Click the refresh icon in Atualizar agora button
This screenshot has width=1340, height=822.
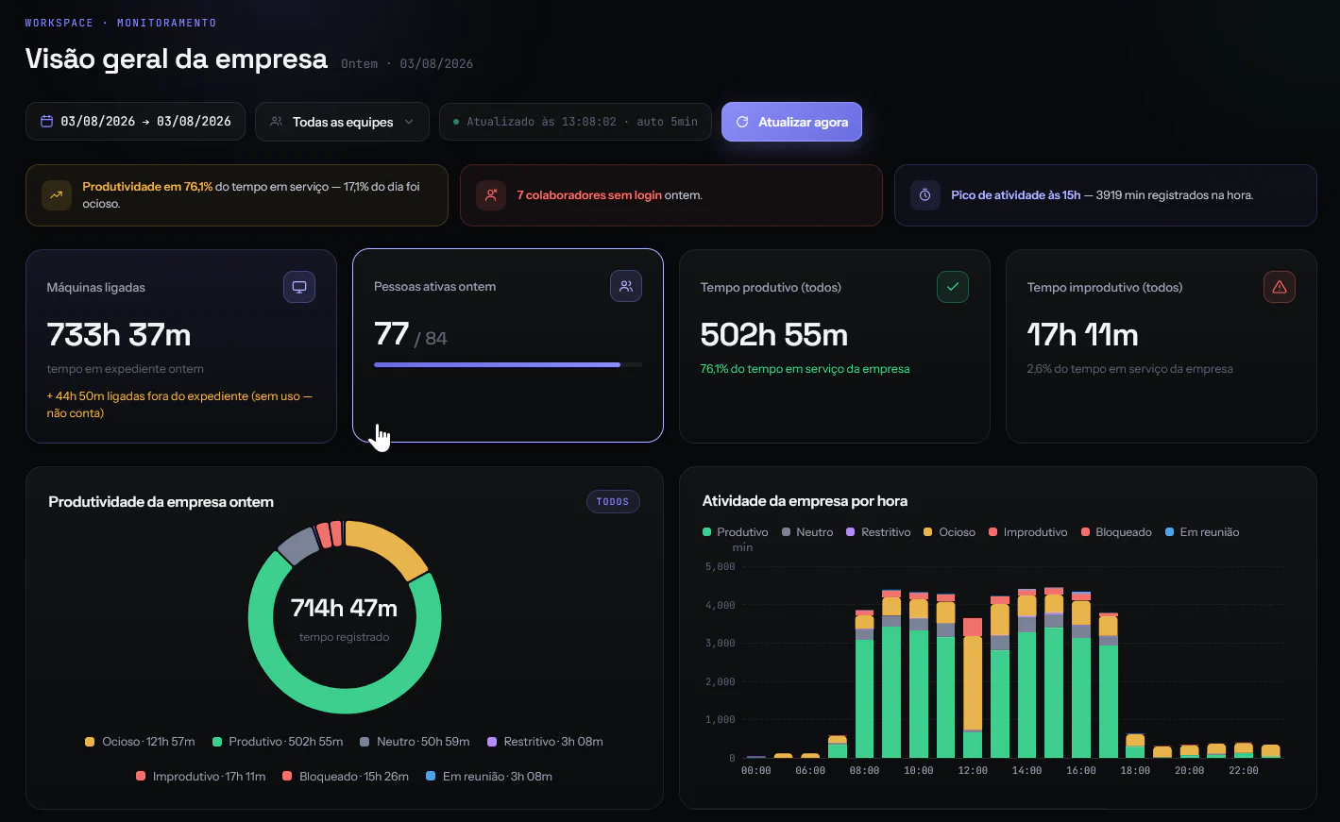click(742, 122)
